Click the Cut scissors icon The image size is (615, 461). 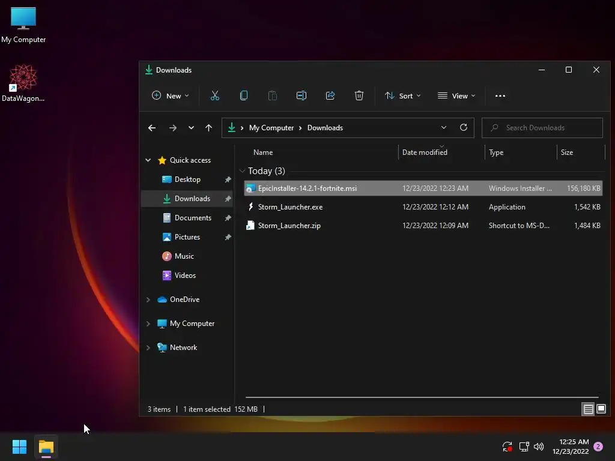[214, 95]
